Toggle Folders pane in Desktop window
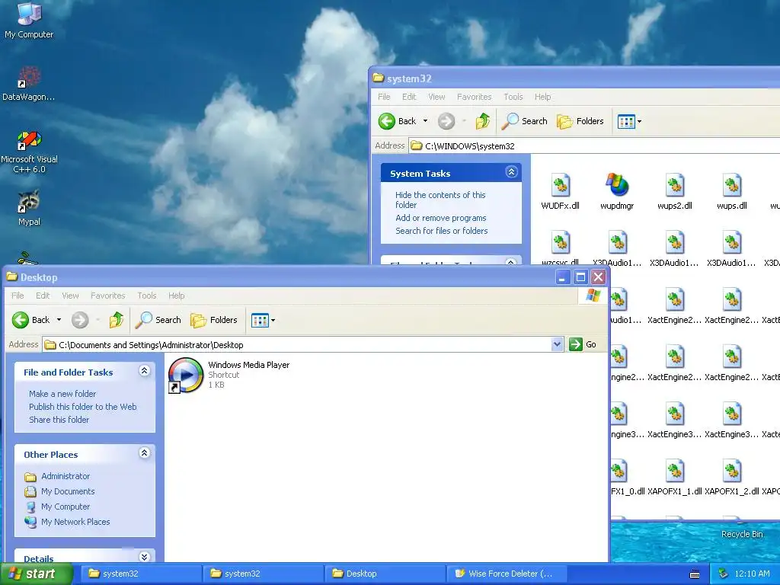780x585 pixels. click(214, 320)
